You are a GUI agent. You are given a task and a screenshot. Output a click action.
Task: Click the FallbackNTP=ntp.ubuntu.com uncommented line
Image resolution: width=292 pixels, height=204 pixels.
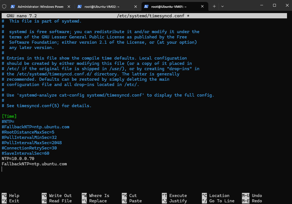point(34,164)
